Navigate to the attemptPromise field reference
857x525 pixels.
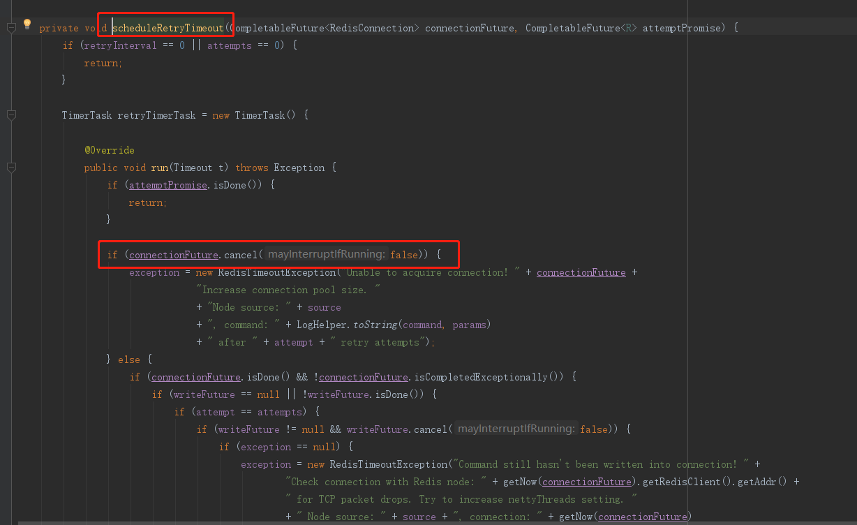click(167, 184)
